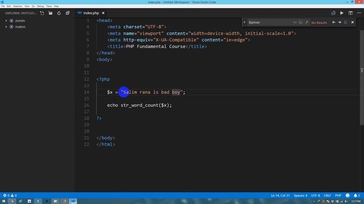This screenshot has height=204, width=364.
Task: Open the editor more actions ellipsis
Action: [359, 13]
